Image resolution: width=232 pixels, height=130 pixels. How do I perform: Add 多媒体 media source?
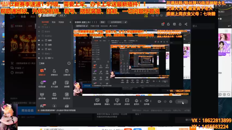127,102
